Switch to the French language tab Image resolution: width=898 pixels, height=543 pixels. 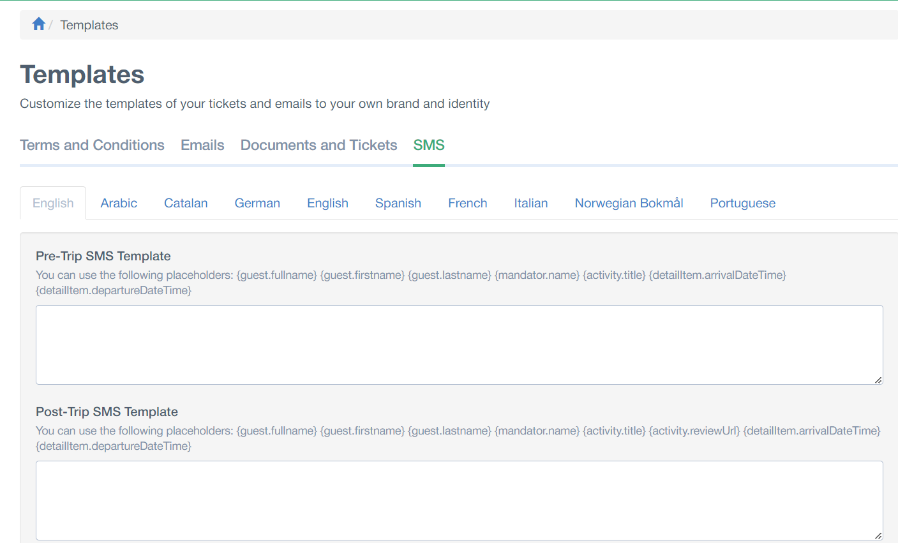pos(468,203)
